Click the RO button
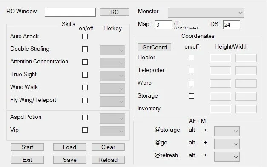The height and width of the screenshot is (167, 267). [115, 12]
